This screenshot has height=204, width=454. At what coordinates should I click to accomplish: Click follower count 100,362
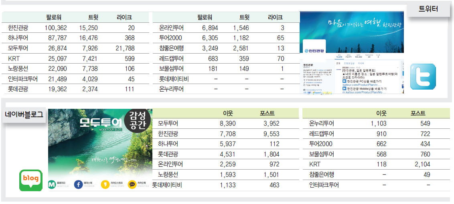tap(56, 28)
